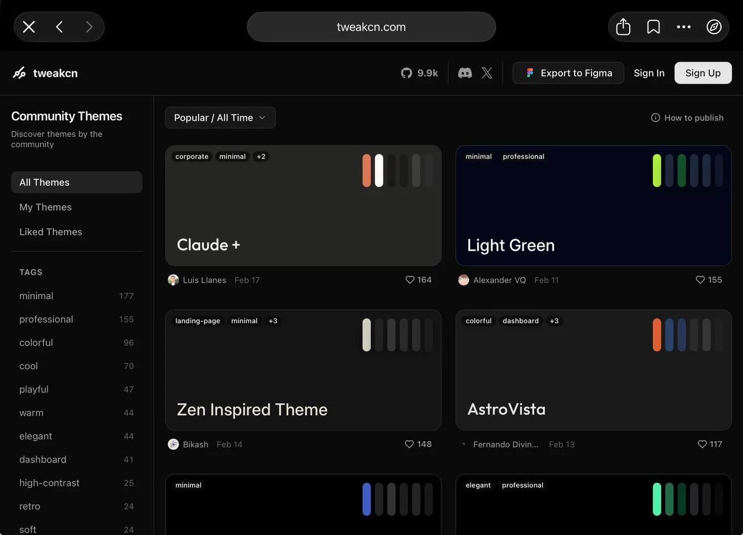
Task: Select All Themes in sidebar
Action: tap(77, 182)
